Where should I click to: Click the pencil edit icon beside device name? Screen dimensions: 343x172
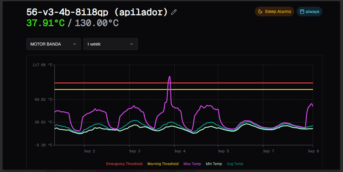(x=174, y=12)
